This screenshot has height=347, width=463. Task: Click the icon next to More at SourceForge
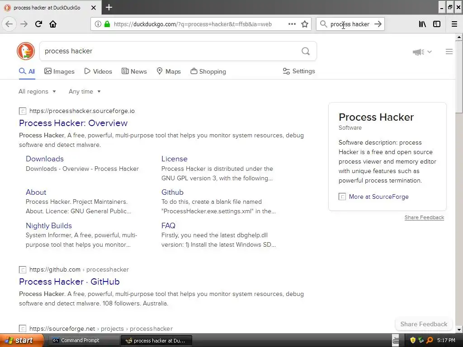click(x=342, y=197)
